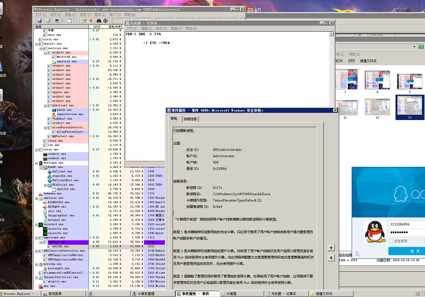The height and width of the screenshot is (297, 425).
Task: Collapse the RsABC.exe process branch
Action: (x=41, y=167)
